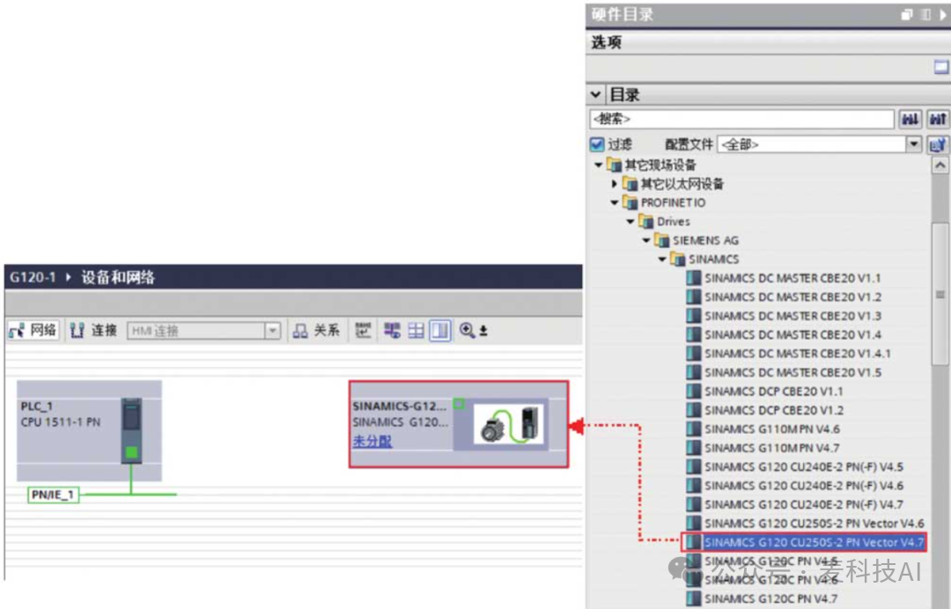The image size is (951, 609).
Task: Click the catalog vertical scrollbar thumb
Action: (940, 294)
